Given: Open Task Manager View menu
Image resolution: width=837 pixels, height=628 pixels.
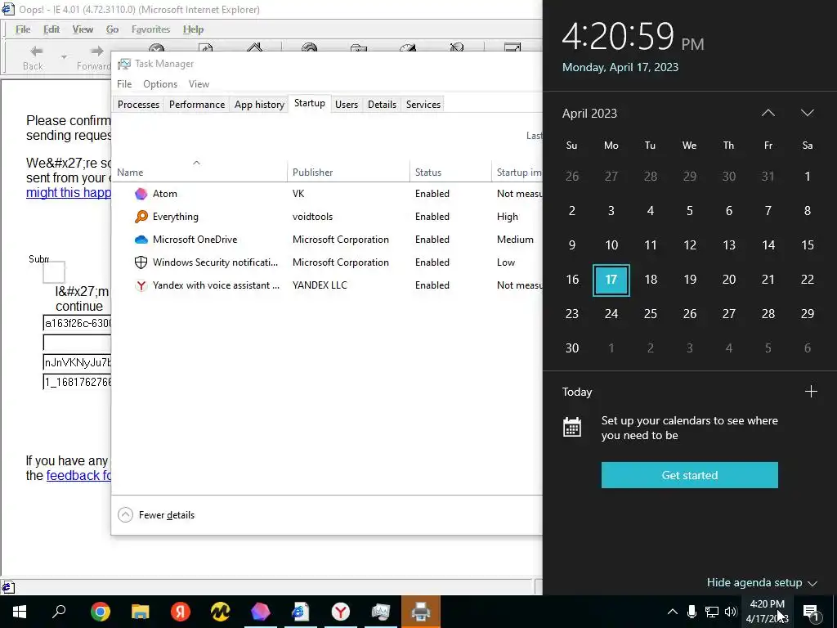Looking at the screenshot, I should (199, 84).
